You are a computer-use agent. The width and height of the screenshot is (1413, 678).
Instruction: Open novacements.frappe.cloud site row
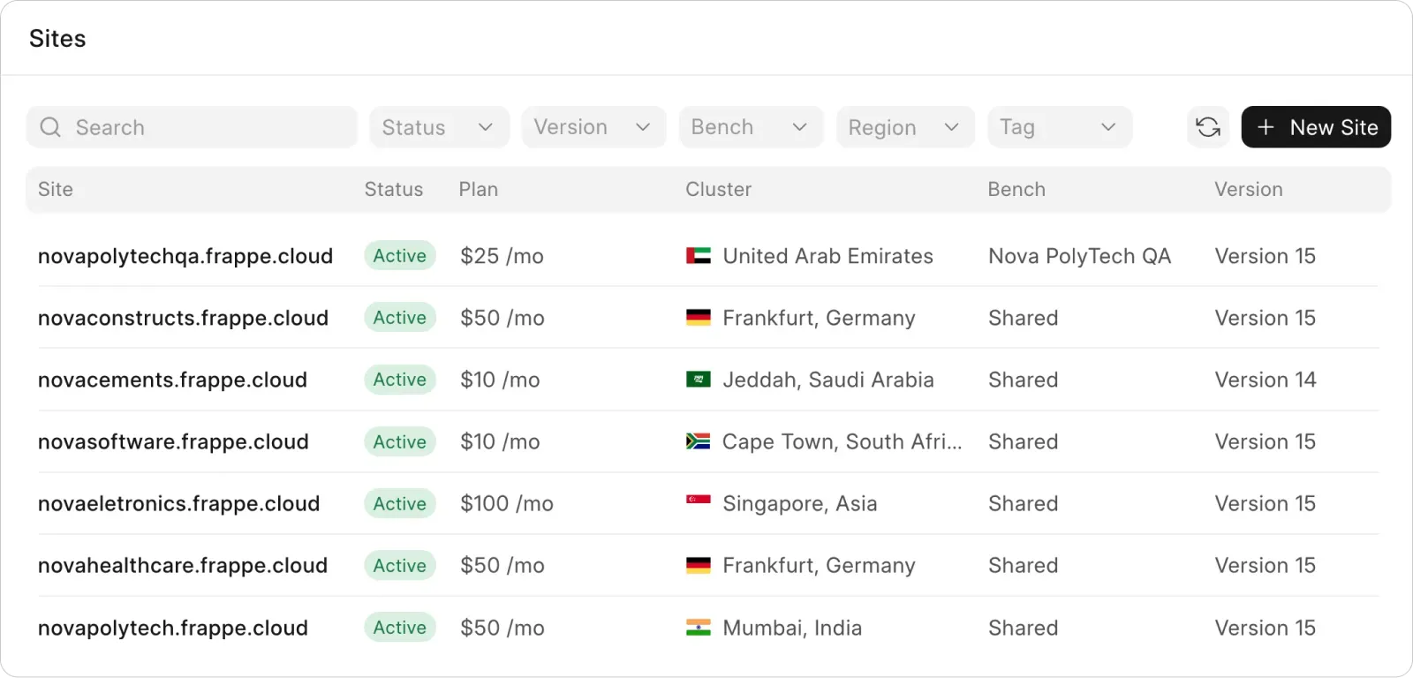tap(173, 380)
